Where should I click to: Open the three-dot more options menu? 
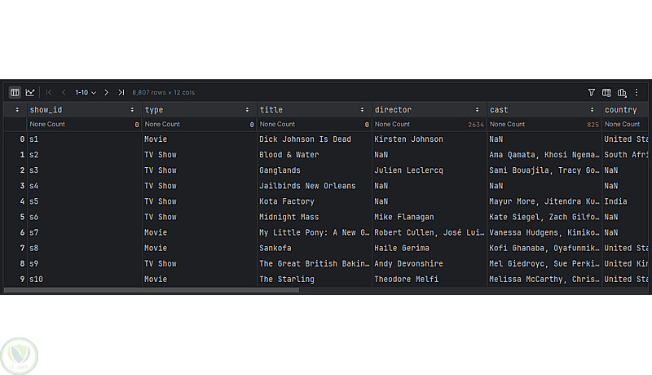click(x=637, y=93)
